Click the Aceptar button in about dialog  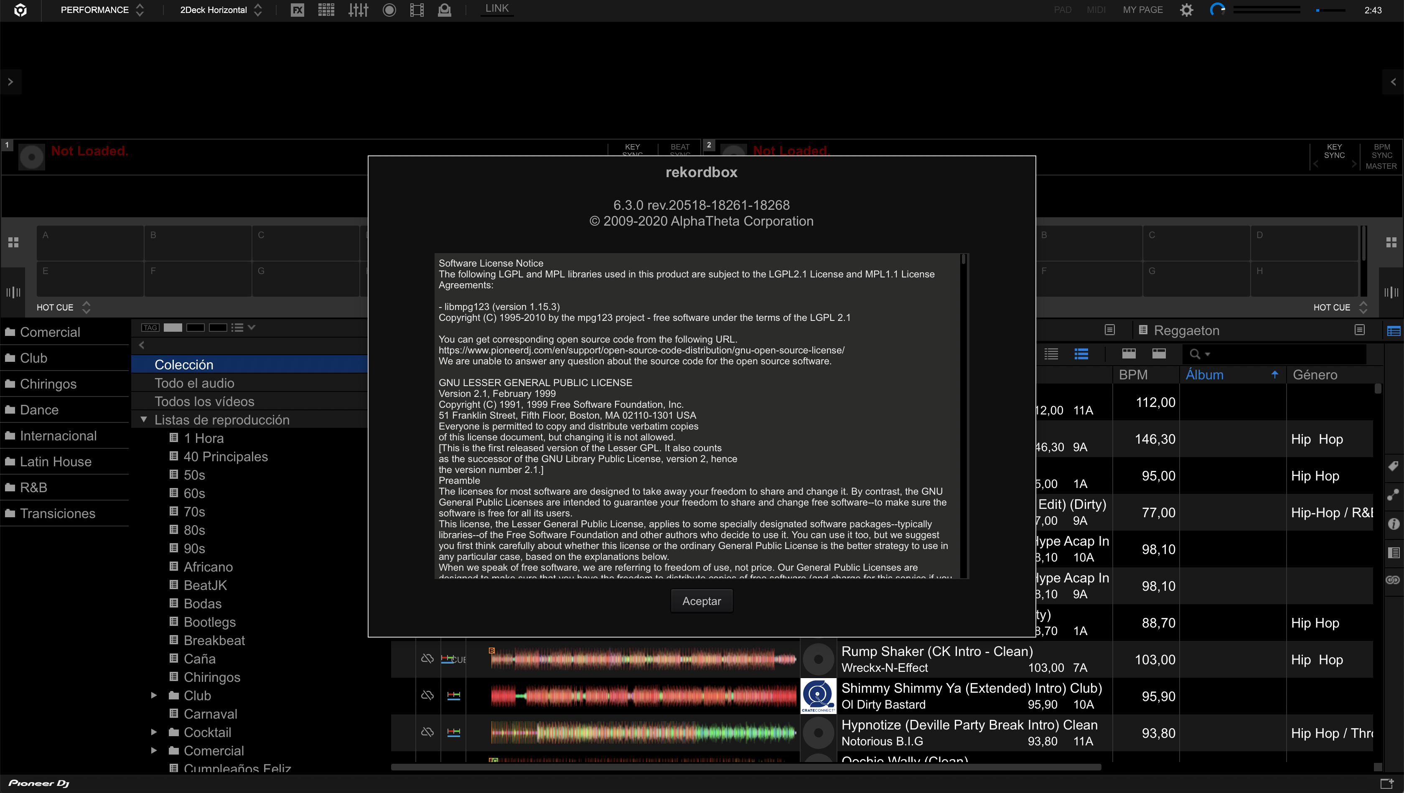[702, 601]
